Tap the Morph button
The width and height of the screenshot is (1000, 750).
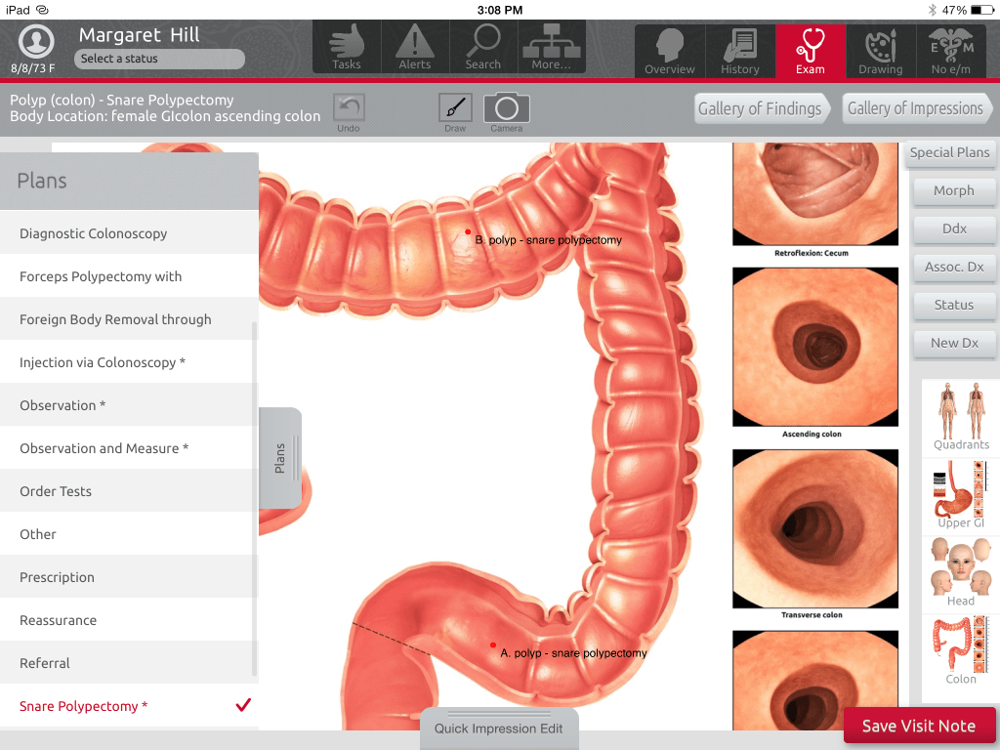(954, 191)
